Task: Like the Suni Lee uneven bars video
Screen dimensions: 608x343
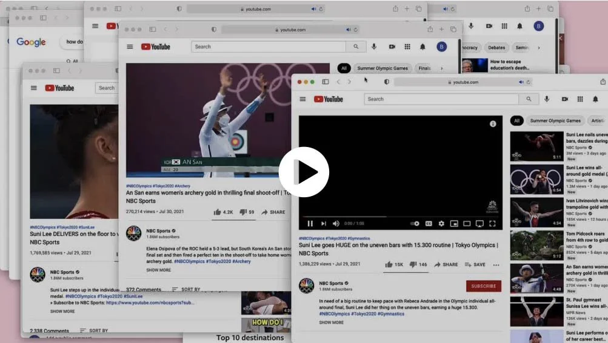Action: 394,264
